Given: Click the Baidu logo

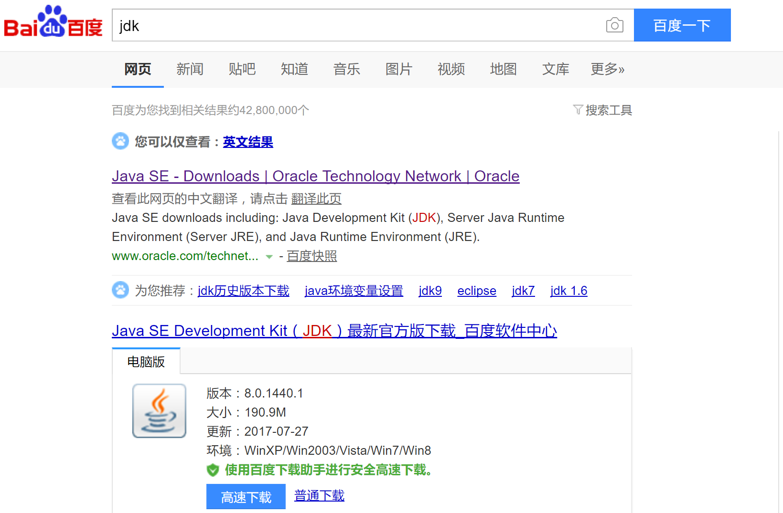Looking at the screenshot, I should [53, 21].
